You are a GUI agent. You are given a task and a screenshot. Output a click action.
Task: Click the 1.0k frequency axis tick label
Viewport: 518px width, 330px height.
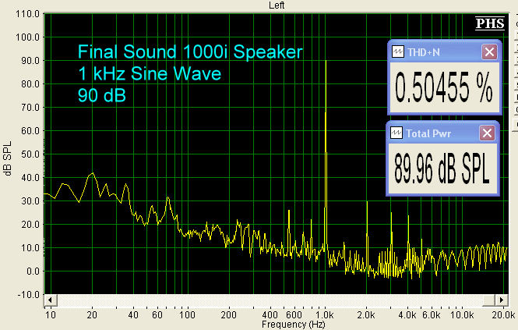[325, 314]
